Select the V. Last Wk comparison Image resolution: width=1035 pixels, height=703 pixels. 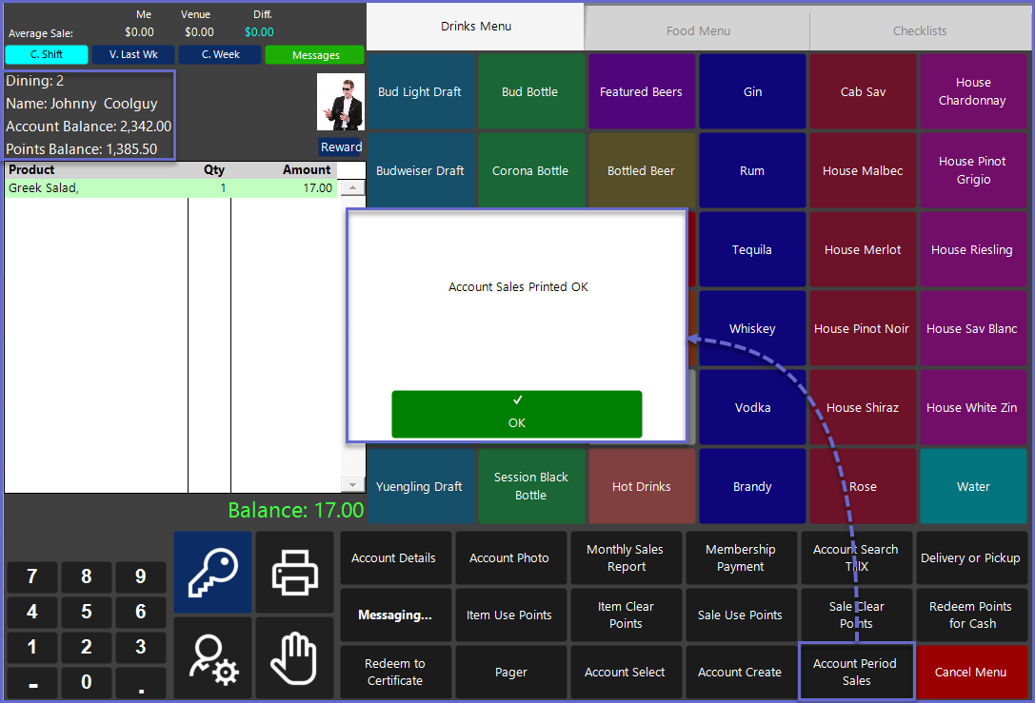(x=133, y=54)
